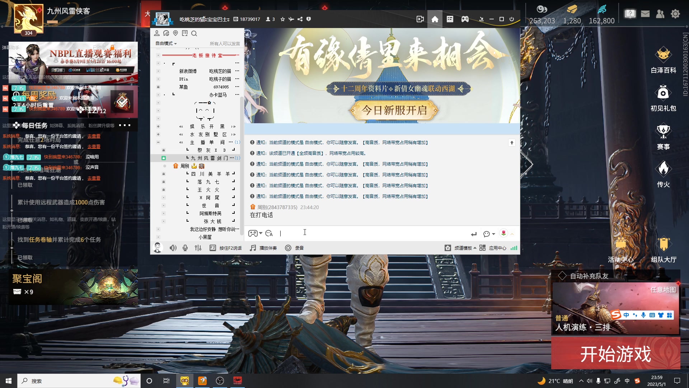Open game settings gear icon
Viewport: 689px width, 388px height.
pyautogui.click(x=675, y=14)
